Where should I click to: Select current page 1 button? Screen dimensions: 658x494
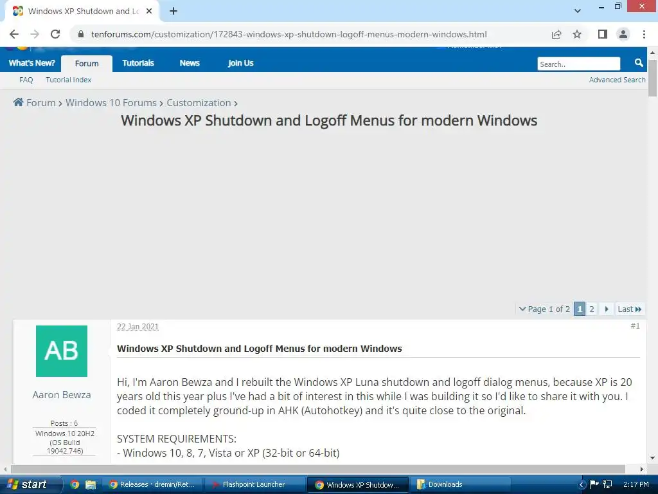point(580,309)
